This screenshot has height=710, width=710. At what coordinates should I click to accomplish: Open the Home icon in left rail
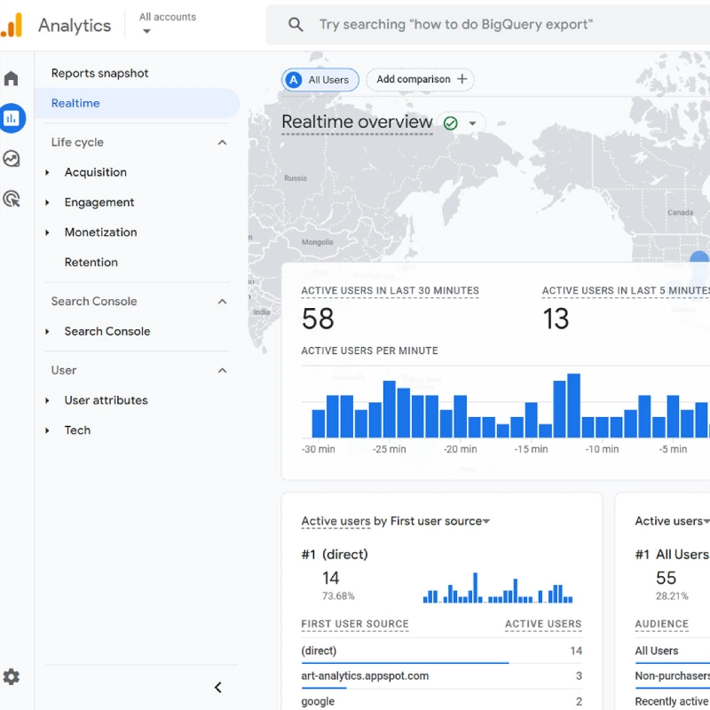[x=11, y=78]
